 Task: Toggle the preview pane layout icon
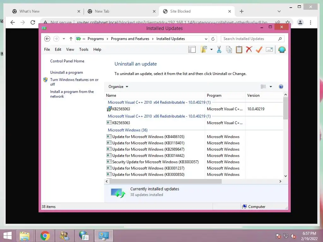pyautogui.click(x=192, y=49)
